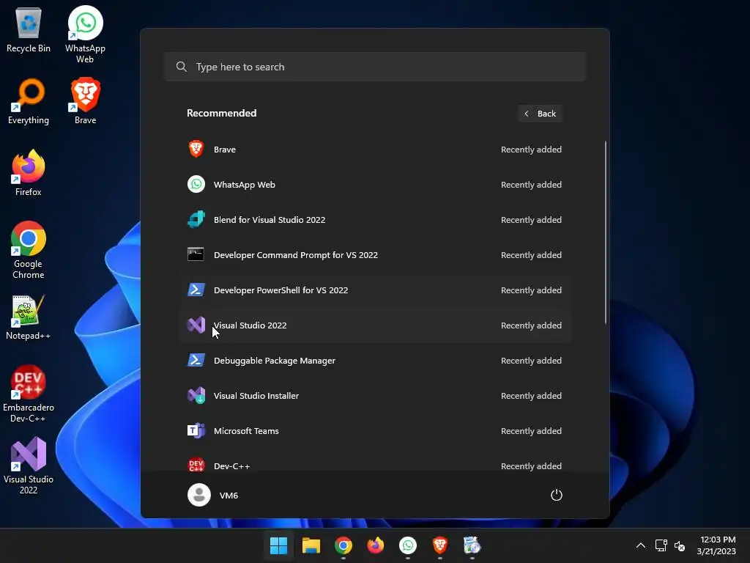
Task: Open Developer Command Prompt for VS 2022
Action: [375, 254]
